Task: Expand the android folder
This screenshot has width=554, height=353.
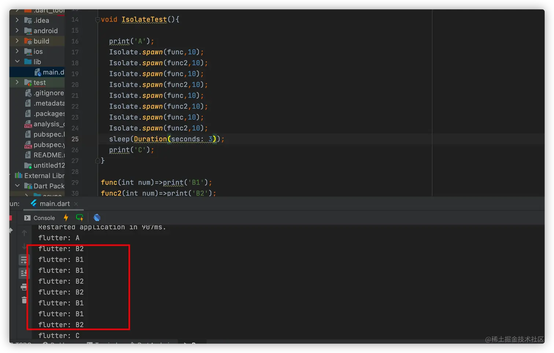Action: (x=17, y=30)
